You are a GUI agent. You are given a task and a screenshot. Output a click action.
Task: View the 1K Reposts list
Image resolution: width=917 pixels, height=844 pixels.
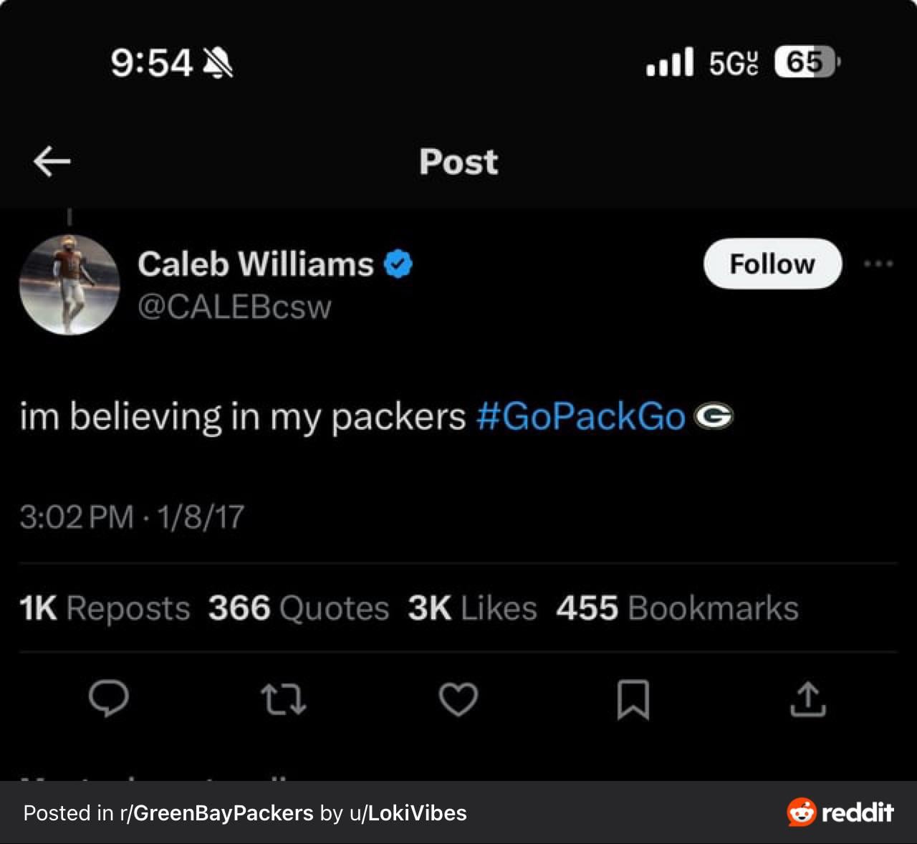click(x=105, y=608)
